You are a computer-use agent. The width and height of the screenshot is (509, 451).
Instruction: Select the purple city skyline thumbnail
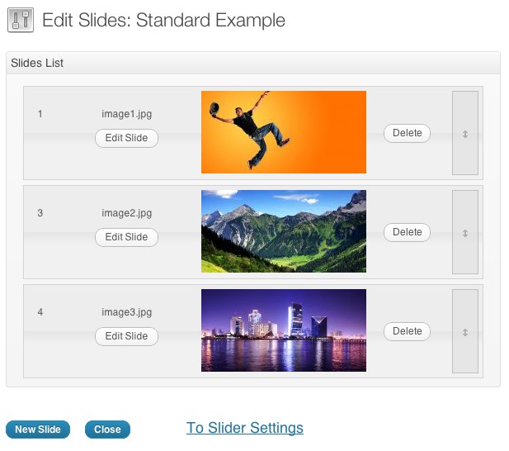284,330
